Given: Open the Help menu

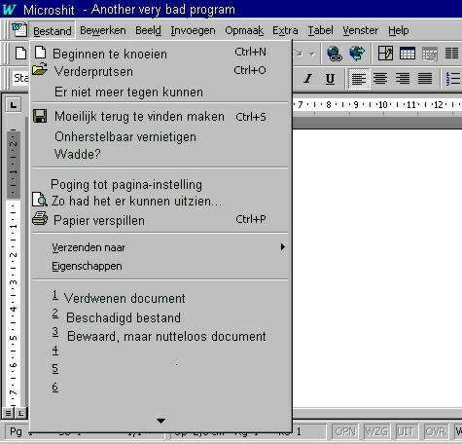Looking at the screenshot, I should pos(399,30).
